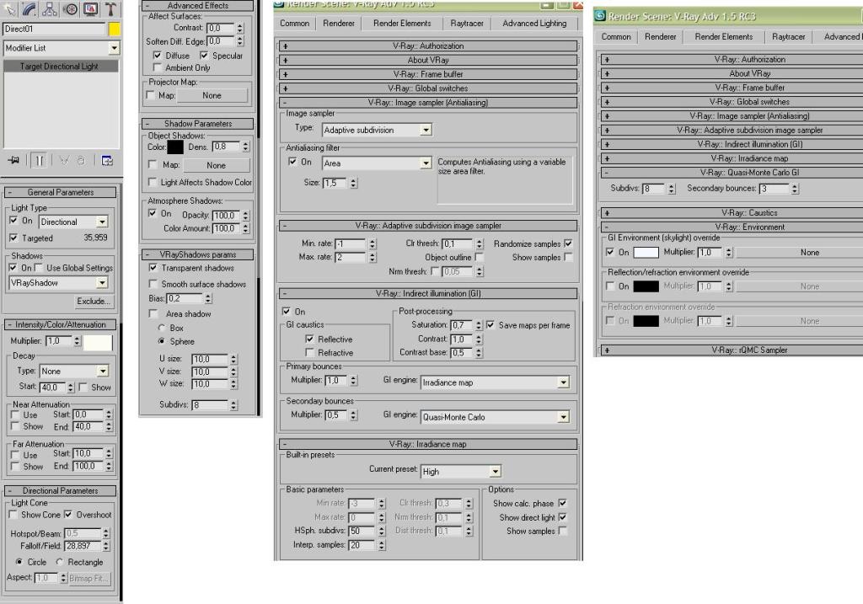
Task: Open the Exclude... button
Action: point(94,301)
